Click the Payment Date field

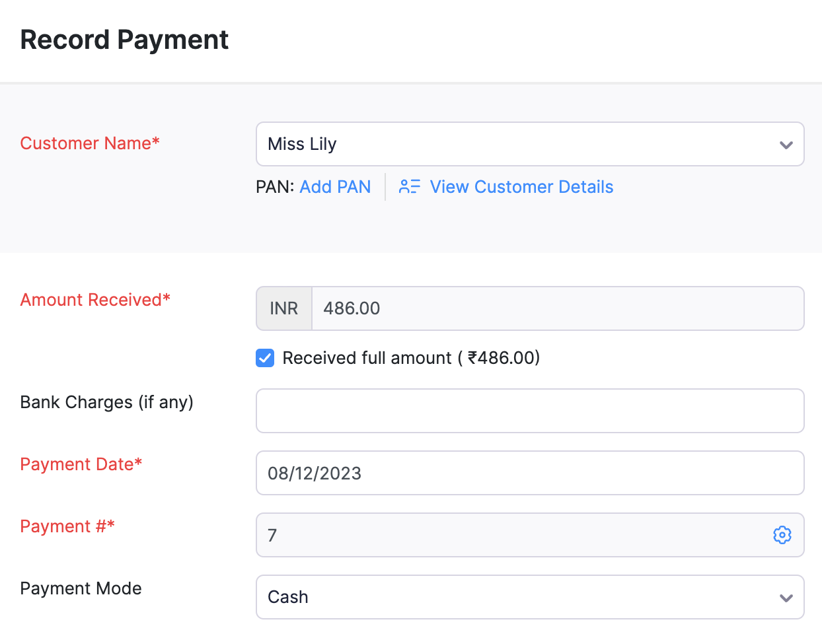click(529, 472)
